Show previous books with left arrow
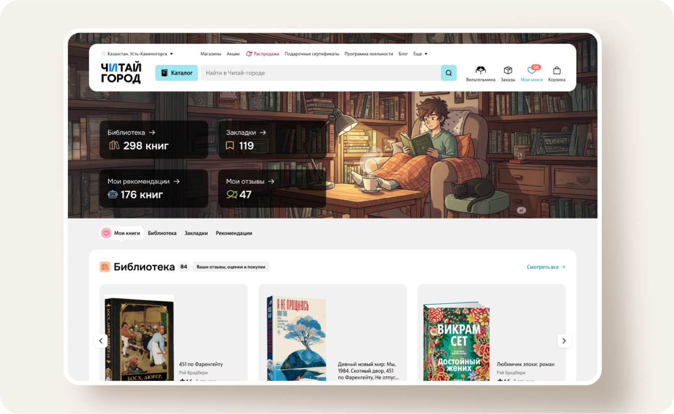The height and width of the screenshot is (414, 674). coord(101,341)
